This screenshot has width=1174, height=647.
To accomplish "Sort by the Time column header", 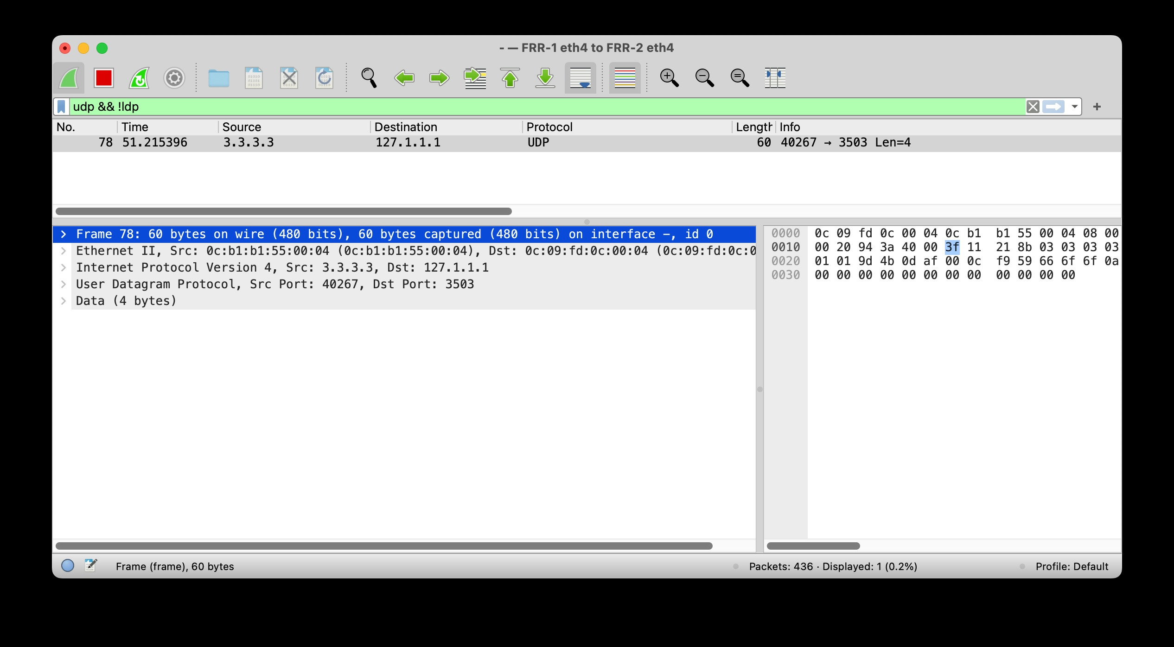I will point(168,127).
